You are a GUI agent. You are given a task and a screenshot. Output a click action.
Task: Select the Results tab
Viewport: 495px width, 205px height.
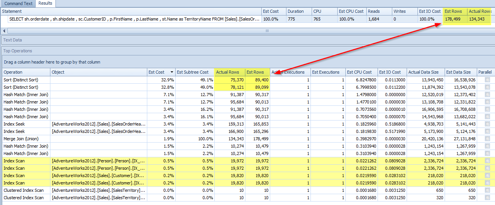(x=45, y=3)
